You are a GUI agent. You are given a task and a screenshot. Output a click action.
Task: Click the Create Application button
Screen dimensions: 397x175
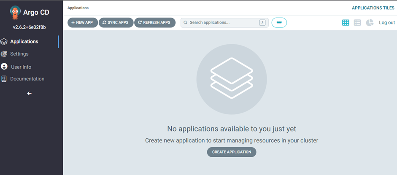pos(232,152)
